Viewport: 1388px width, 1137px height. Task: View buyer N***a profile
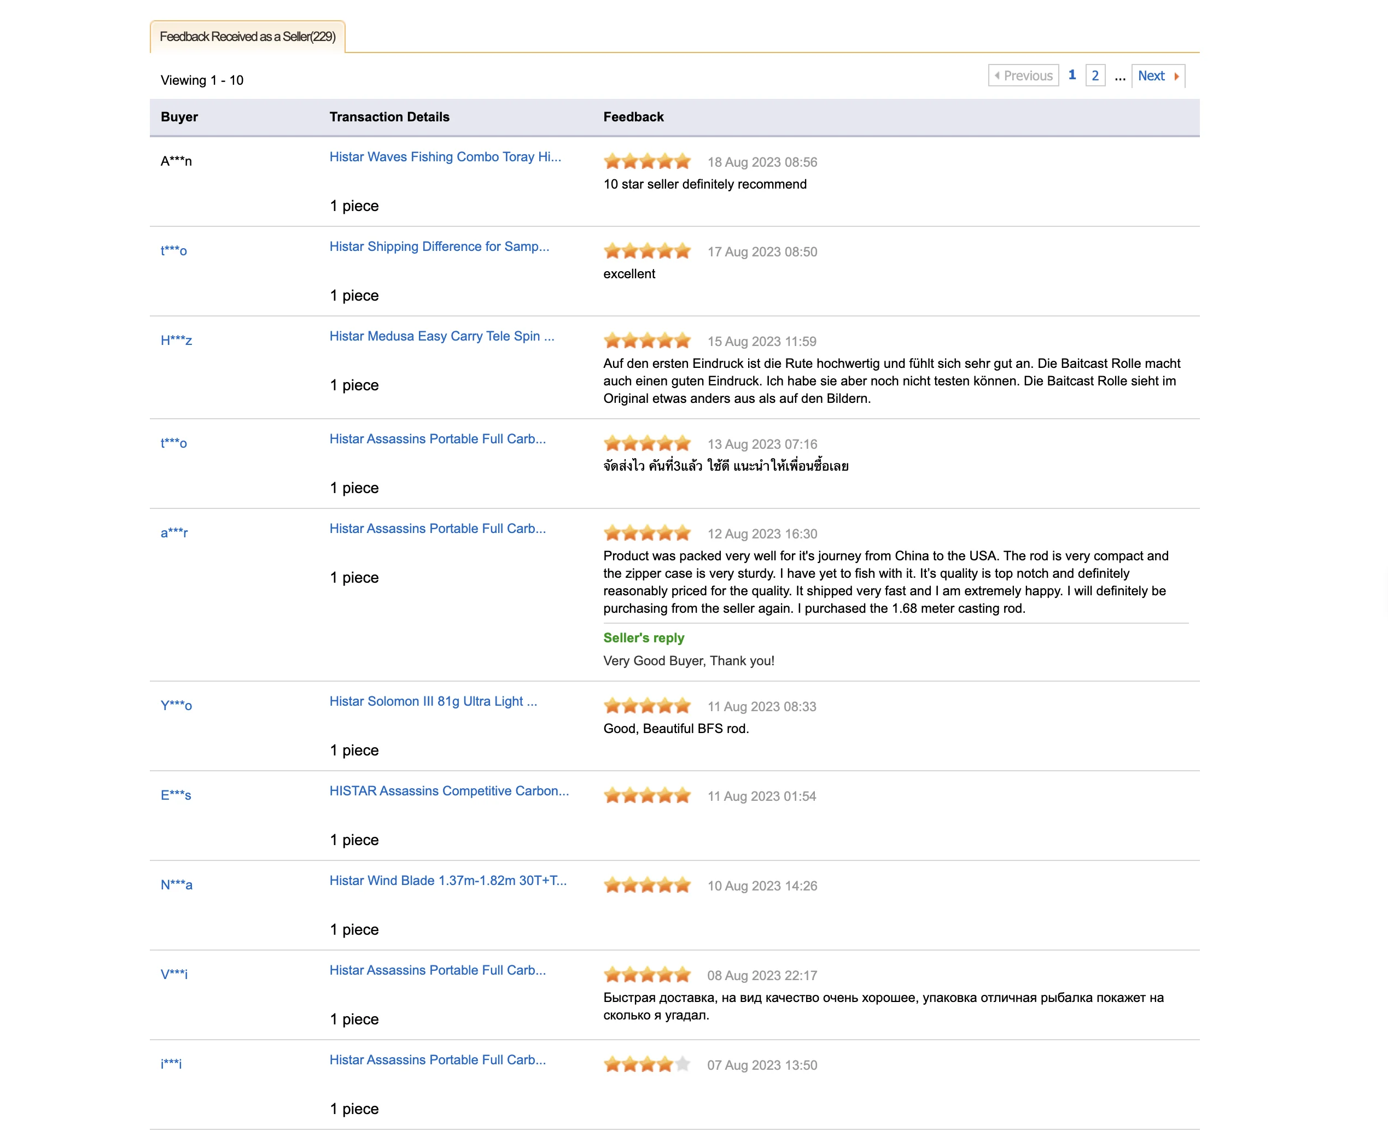176,885
